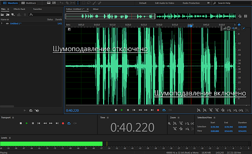Switch to the Mixer tab
The height and width of the screenshot is (154, 252).
click(96, 9)
